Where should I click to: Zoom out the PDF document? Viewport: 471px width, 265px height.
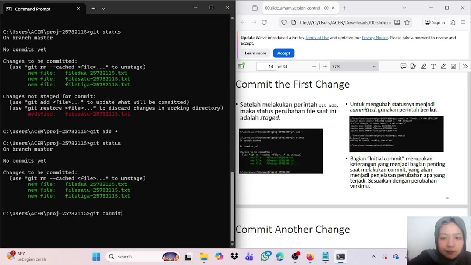pos(314,66)
